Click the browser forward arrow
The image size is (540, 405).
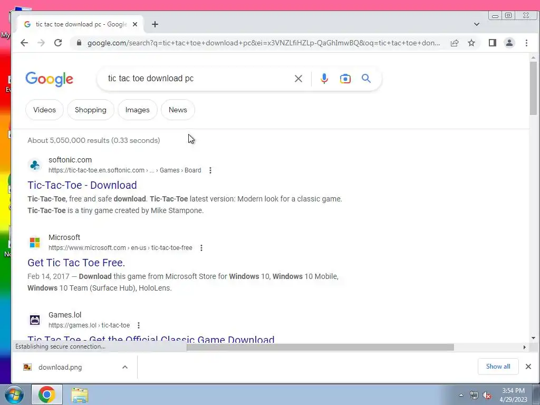click(x=41, y=43)
